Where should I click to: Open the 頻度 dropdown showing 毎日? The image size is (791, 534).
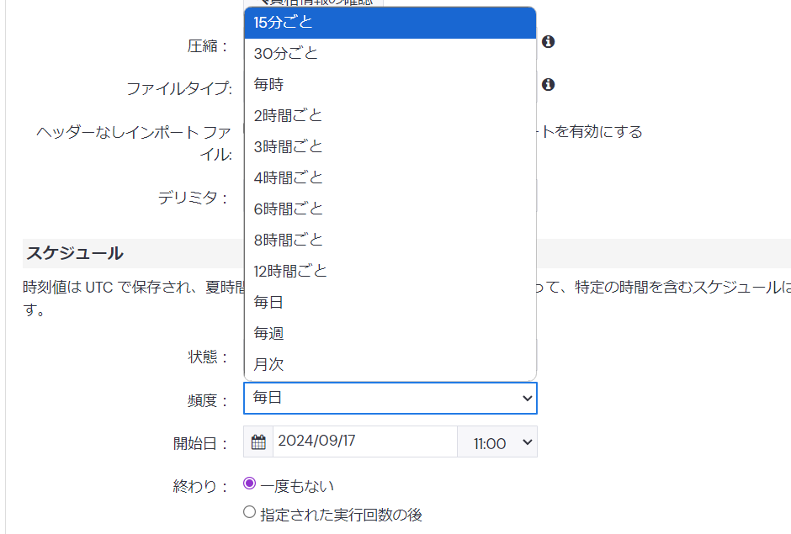[x=390, y=398]
